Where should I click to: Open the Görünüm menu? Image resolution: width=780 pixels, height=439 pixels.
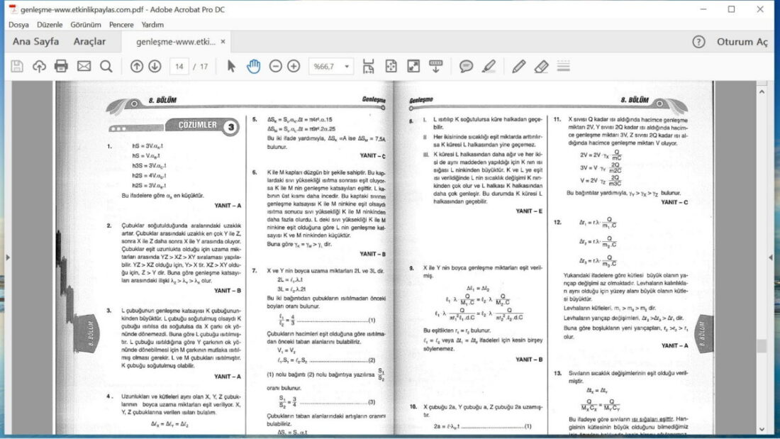pos(86,24)
